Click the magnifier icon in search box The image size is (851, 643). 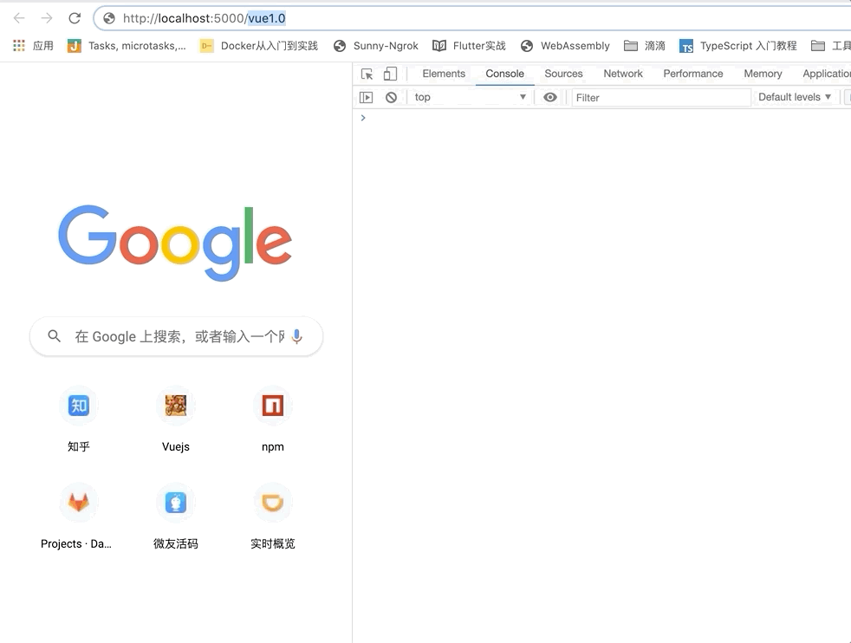54,336
